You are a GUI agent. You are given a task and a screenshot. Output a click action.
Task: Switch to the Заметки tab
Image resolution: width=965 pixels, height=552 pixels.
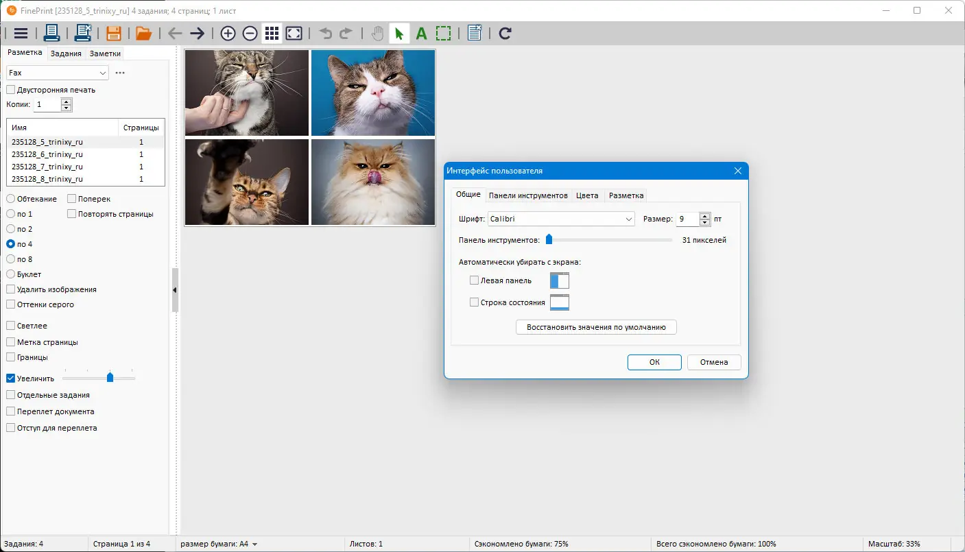coord(105,53)
